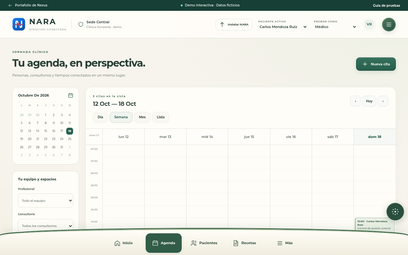Select day 31 in the mini calendar
Screen dimensions: 408x255
pyautogui.click(x=62, y=147)
